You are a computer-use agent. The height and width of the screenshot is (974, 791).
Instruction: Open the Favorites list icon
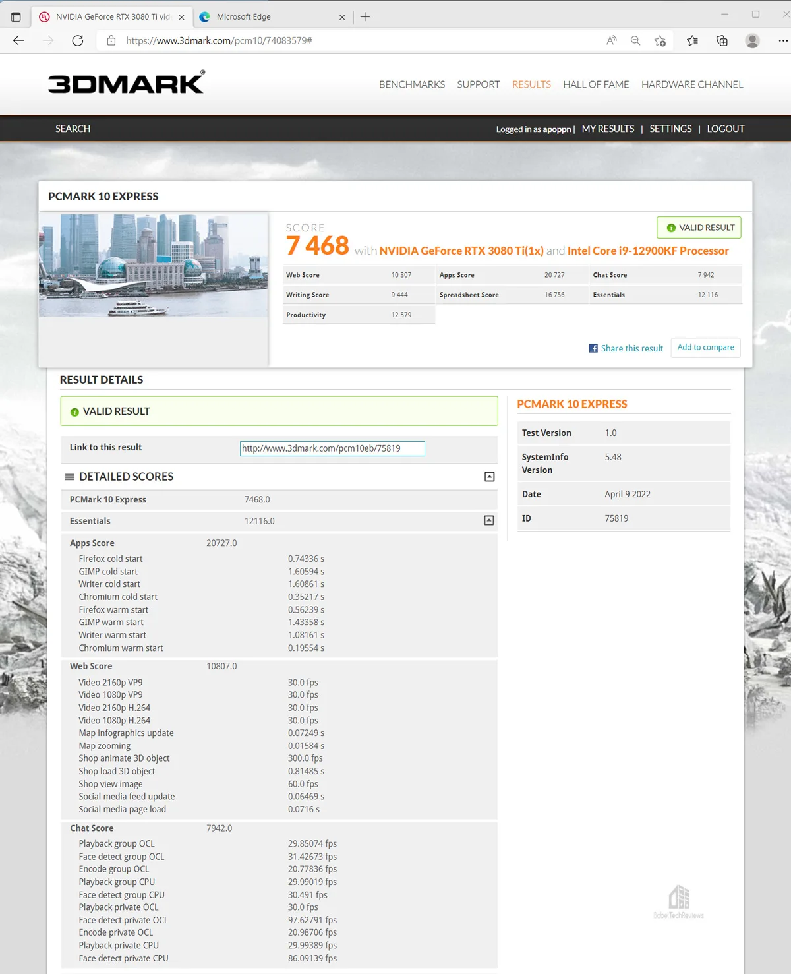pos(692,40)
